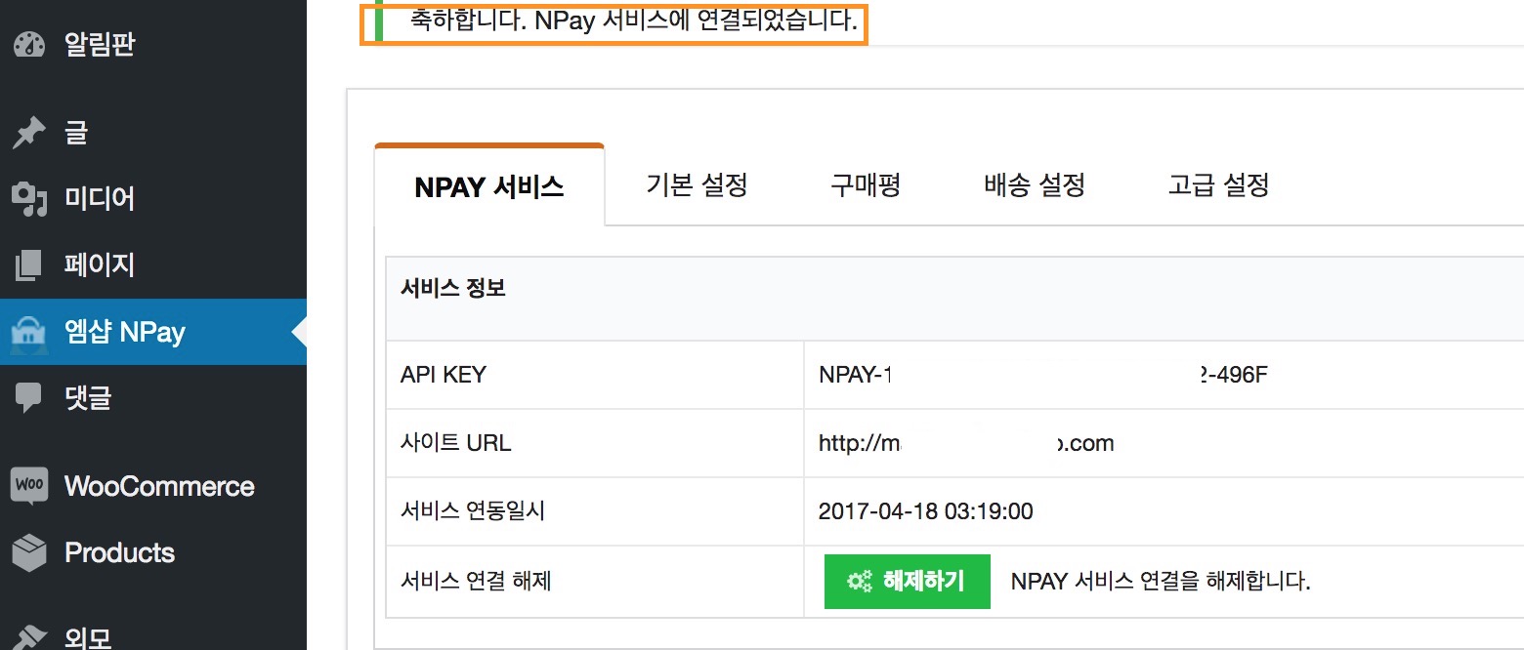The width and height of the screenshot is (1524, 650).
Task: Click the 서비스 정보 section header
Action: pyautogui.click(x=453, y=289)
